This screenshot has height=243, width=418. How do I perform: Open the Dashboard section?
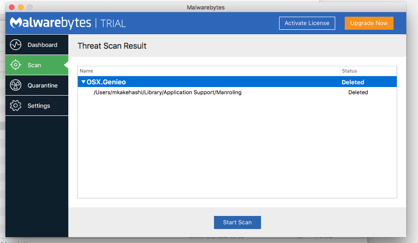[37, 45]
